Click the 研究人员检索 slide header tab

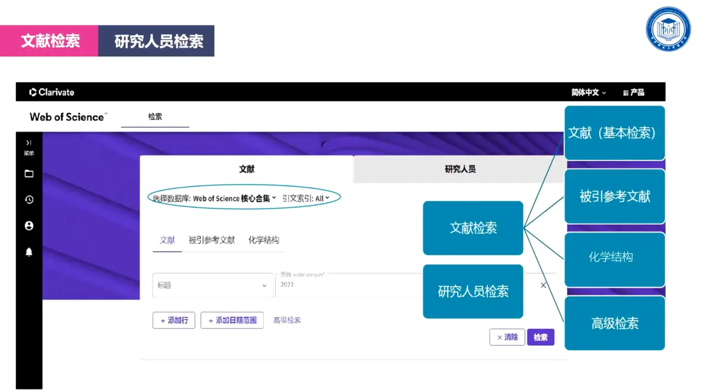tap(156, 41)
